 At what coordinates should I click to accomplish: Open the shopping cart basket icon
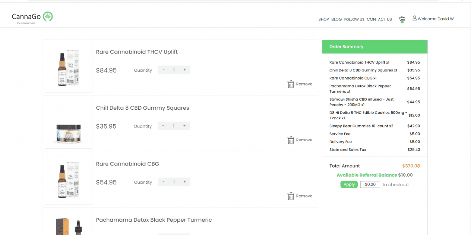(402, 19)
